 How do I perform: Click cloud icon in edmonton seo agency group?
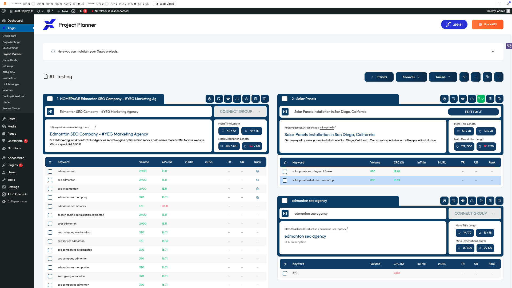pyautogui.click(x=472, y=201)
